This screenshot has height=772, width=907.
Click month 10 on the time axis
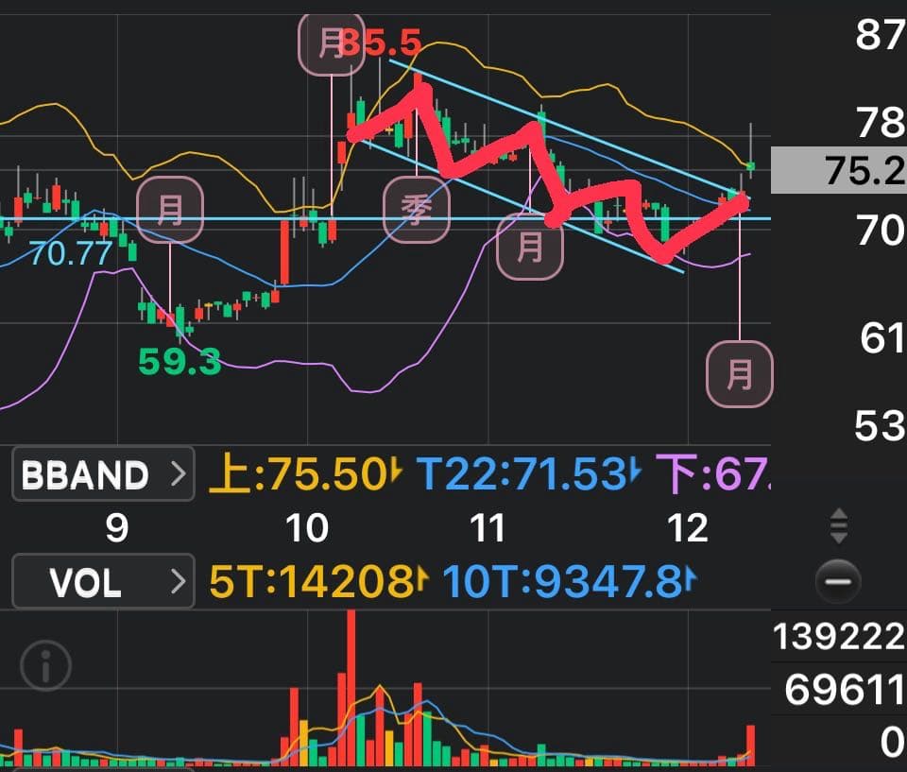click(x=307, y=528)
